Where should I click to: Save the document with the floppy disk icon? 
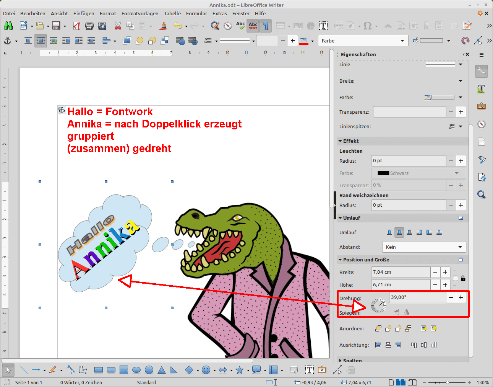[x=56, y=26]
